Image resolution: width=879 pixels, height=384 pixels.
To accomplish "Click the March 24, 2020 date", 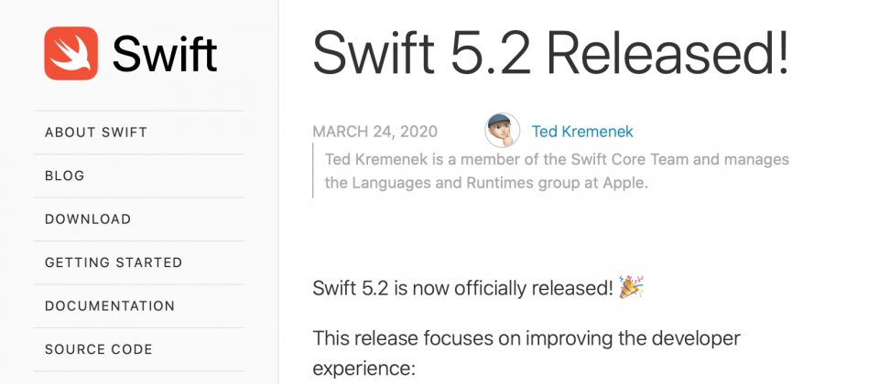I will pyautogui.click(x=374, y=132).
